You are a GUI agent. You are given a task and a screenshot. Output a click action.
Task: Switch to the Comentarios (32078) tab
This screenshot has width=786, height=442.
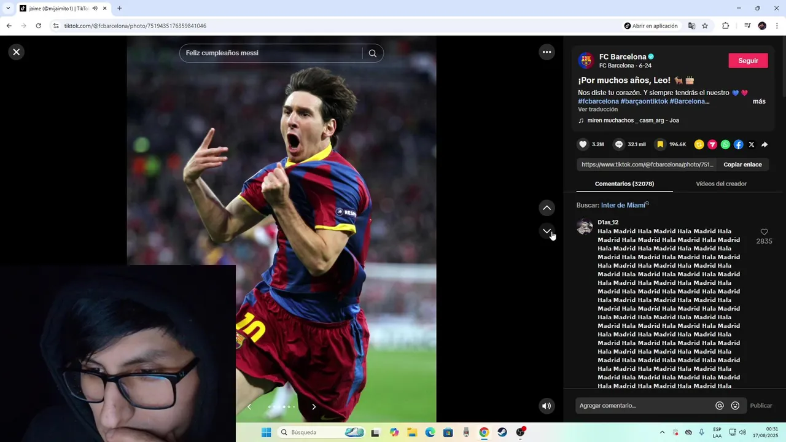tap(625, 184)
